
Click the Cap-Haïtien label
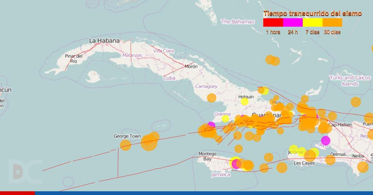[340, 125]
